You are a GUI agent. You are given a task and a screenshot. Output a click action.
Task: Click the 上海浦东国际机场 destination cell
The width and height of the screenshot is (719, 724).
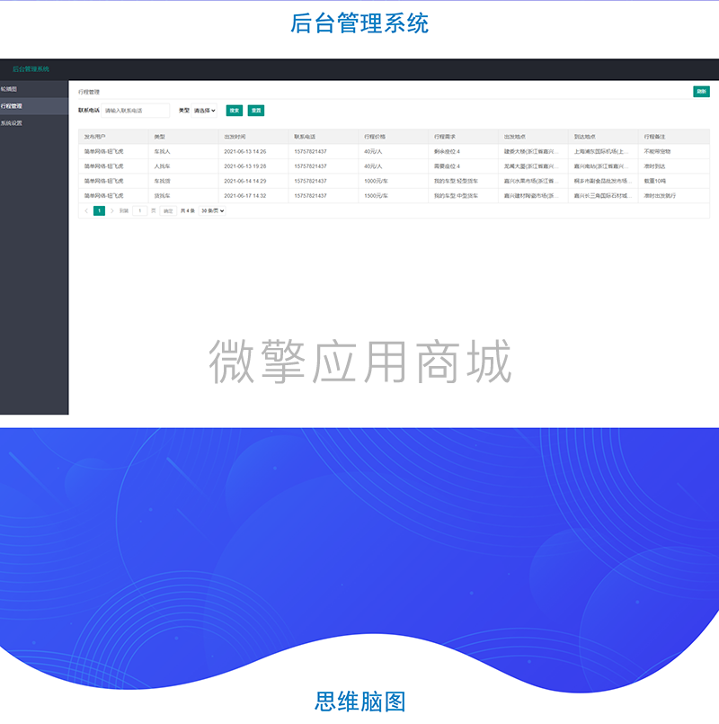[x=601, y=151]
